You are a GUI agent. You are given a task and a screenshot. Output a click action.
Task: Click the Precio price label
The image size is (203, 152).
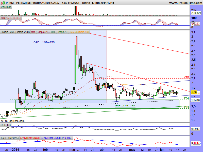coord(5,32)
